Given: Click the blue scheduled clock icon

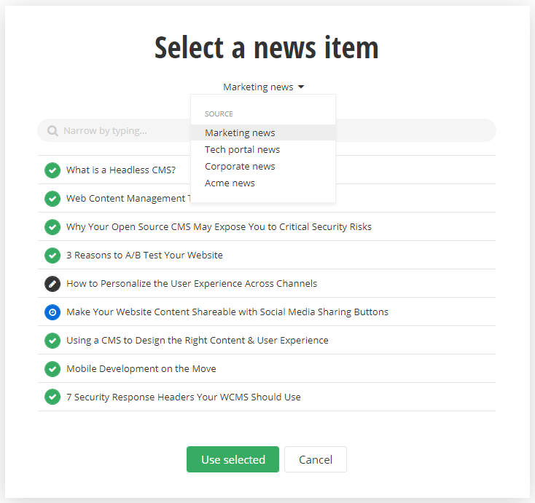Looking at the screenshot, I should point(52,312).
